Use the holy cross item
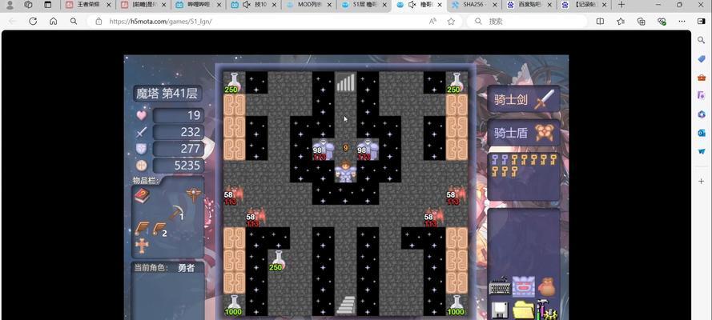The height and width of the screenshot is (320, 712). (142, 246)
